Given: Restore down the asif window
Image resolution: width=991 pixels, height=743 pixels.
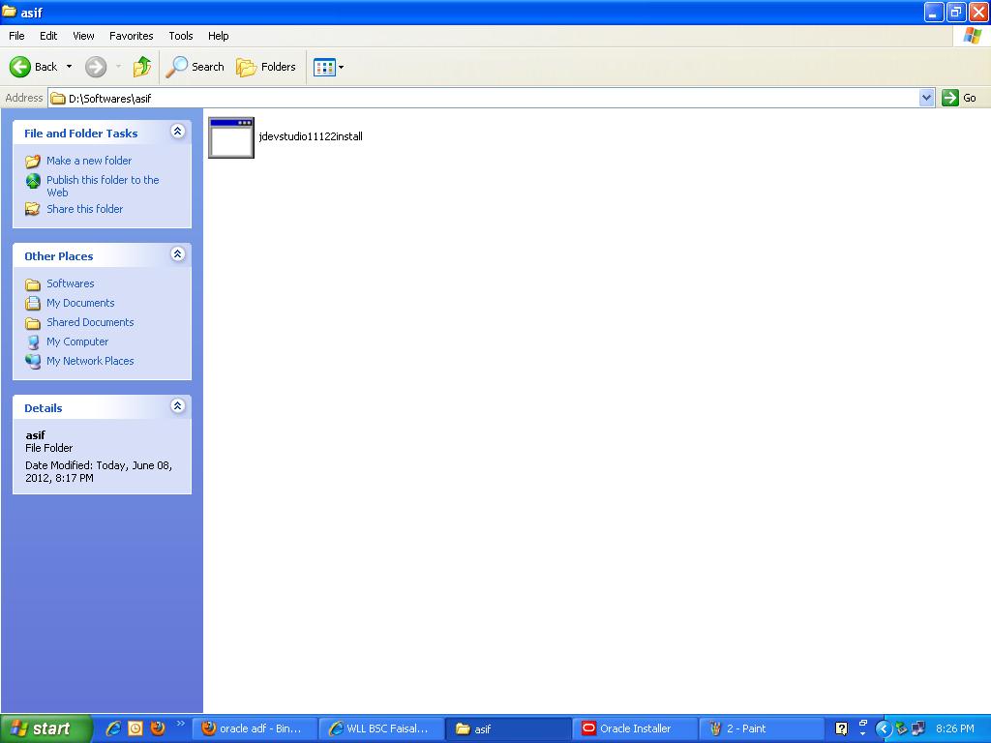Looking at the screenshot, I should 955,12.
